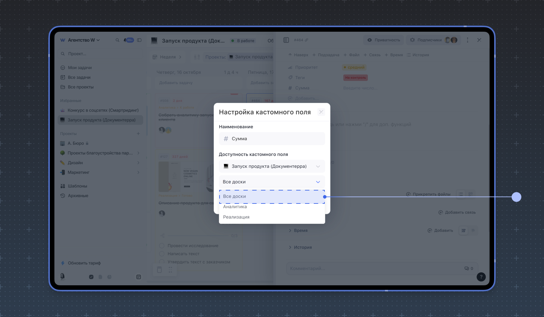The width and height of the screenshot is (544, 317).
Task: Check the Написать текст subtask
Action: point(162,254)
